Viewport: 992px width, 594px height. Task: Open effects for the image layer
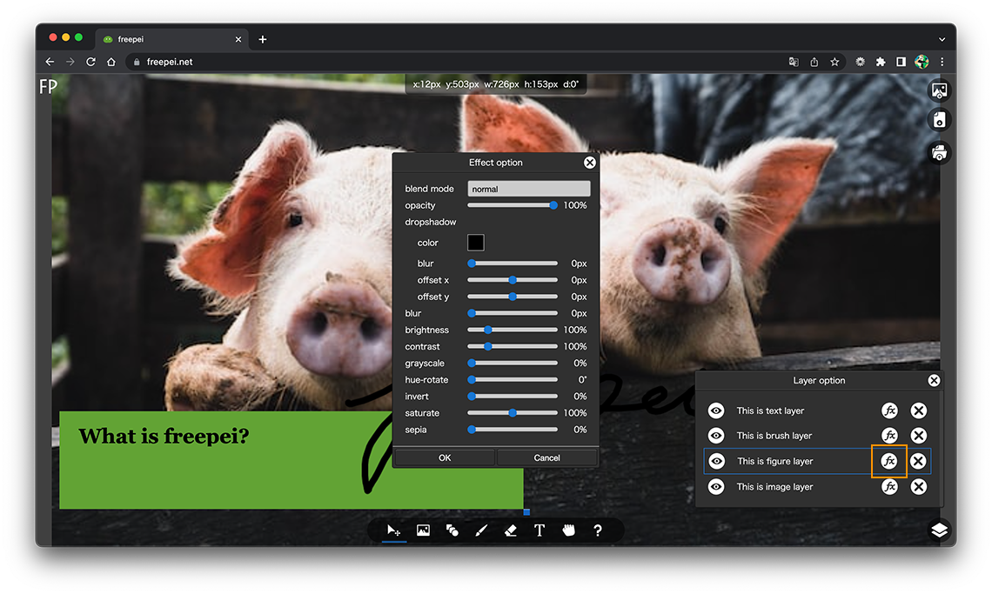coord(889,486)
